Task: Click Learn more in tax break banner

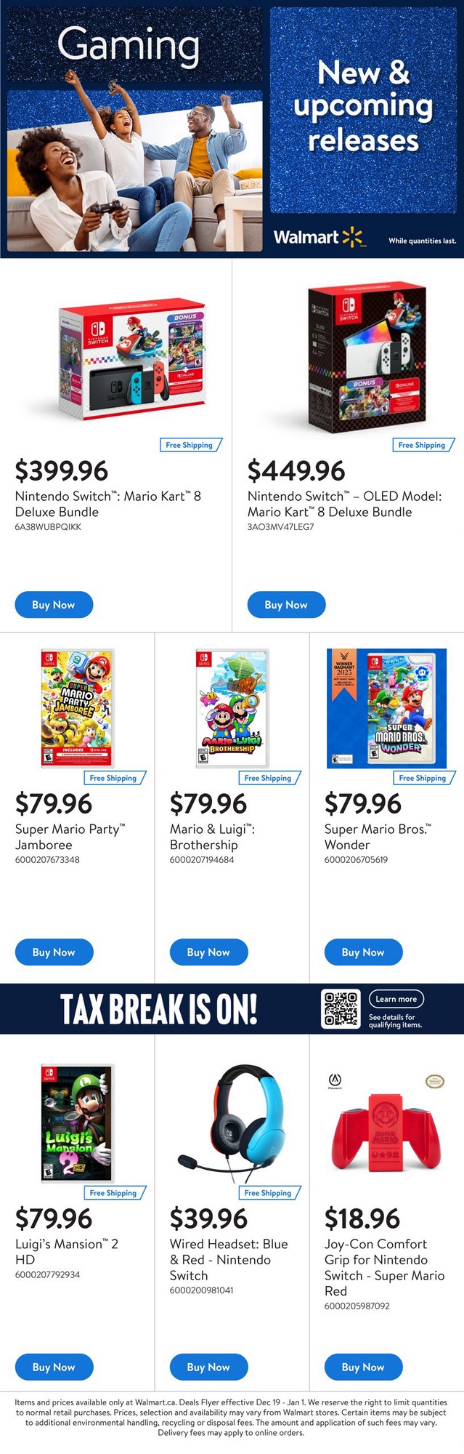Action: coord(396,999)
